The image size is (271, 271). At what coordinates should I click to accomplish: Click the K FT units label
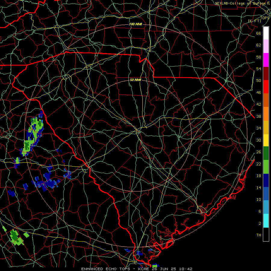click(254, 21)
